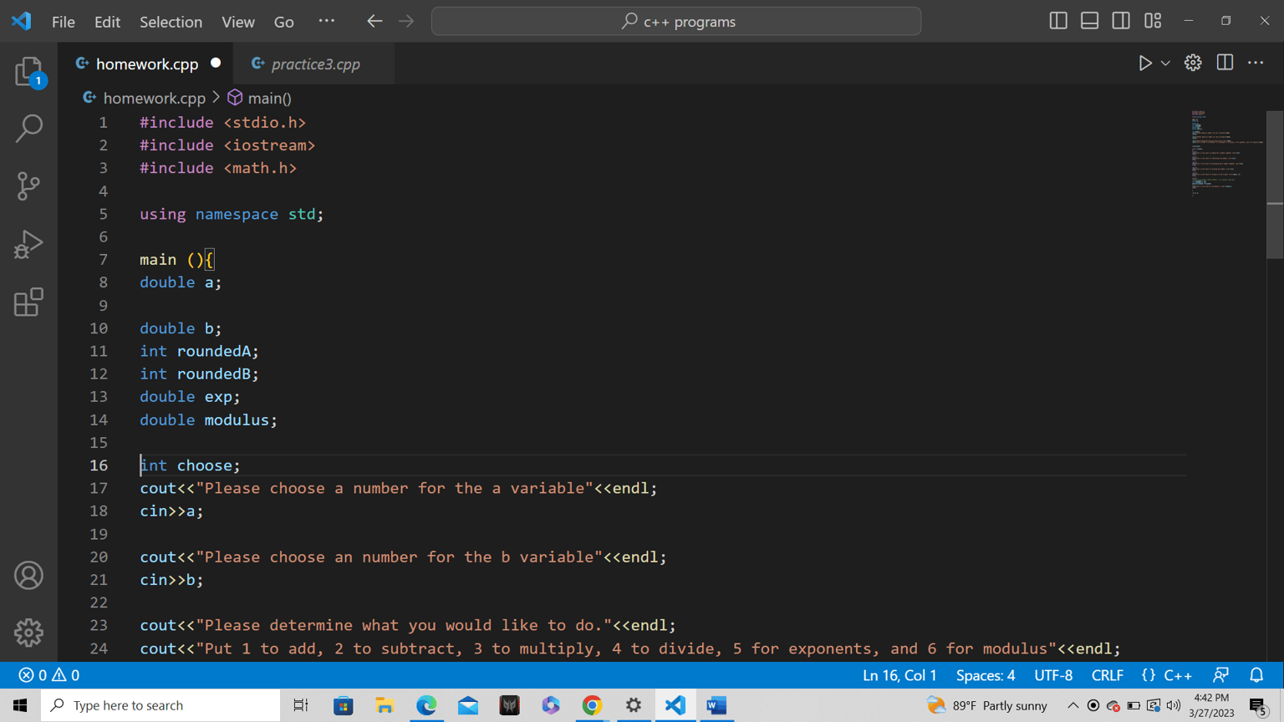
Task: Switch to the homework.cpp tab
Action: 147,64
